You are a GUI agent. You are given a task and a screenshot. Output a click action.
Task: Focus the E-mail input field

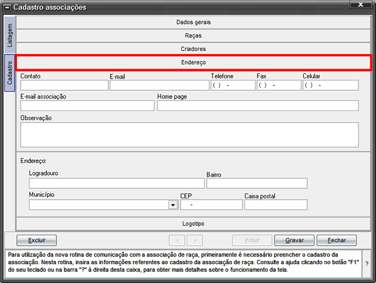pyautogui.click(x=159, y=85)
